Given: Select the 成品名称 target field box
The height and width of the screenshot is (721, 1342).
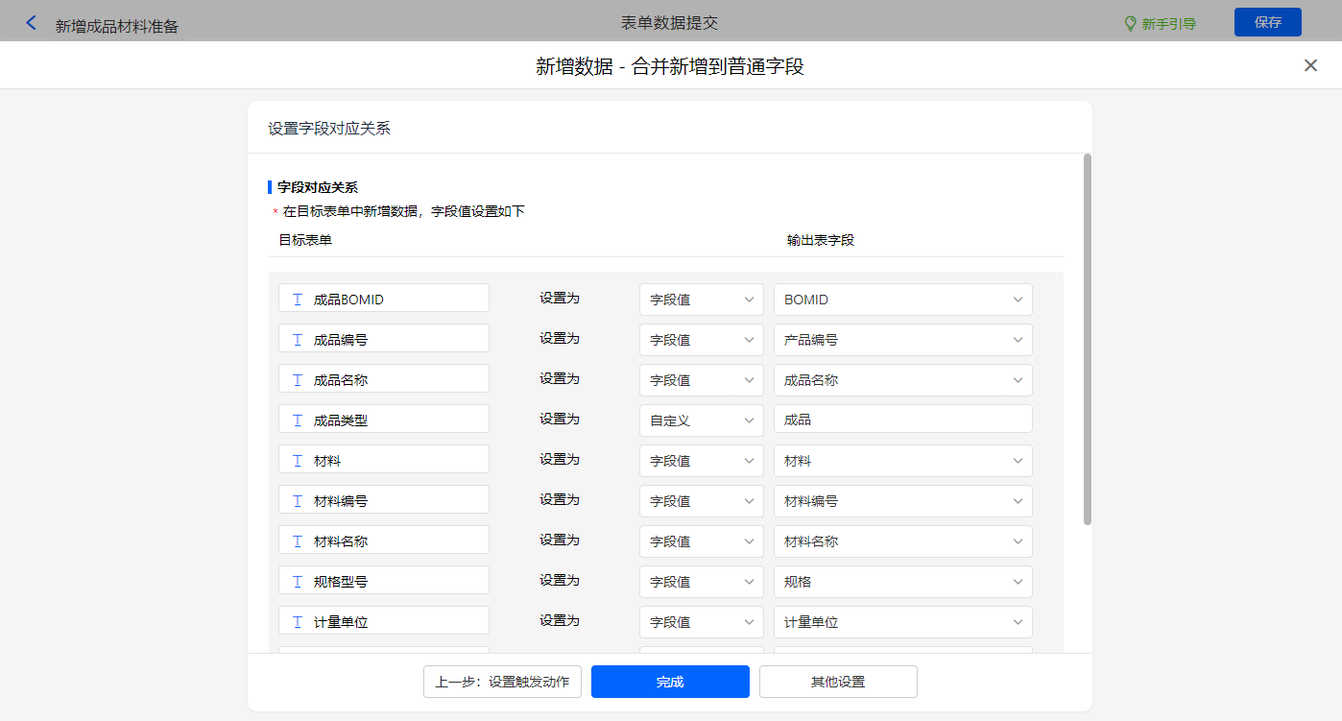Looking at the screenshot, I should click(x=384, y=380).
